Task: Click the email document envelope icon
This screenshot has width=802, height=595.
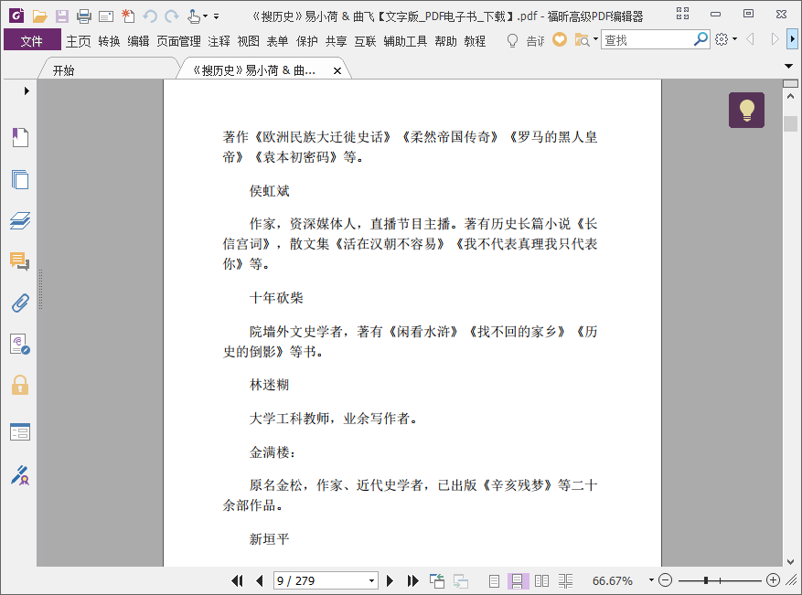Action: (x=106, y=16)
